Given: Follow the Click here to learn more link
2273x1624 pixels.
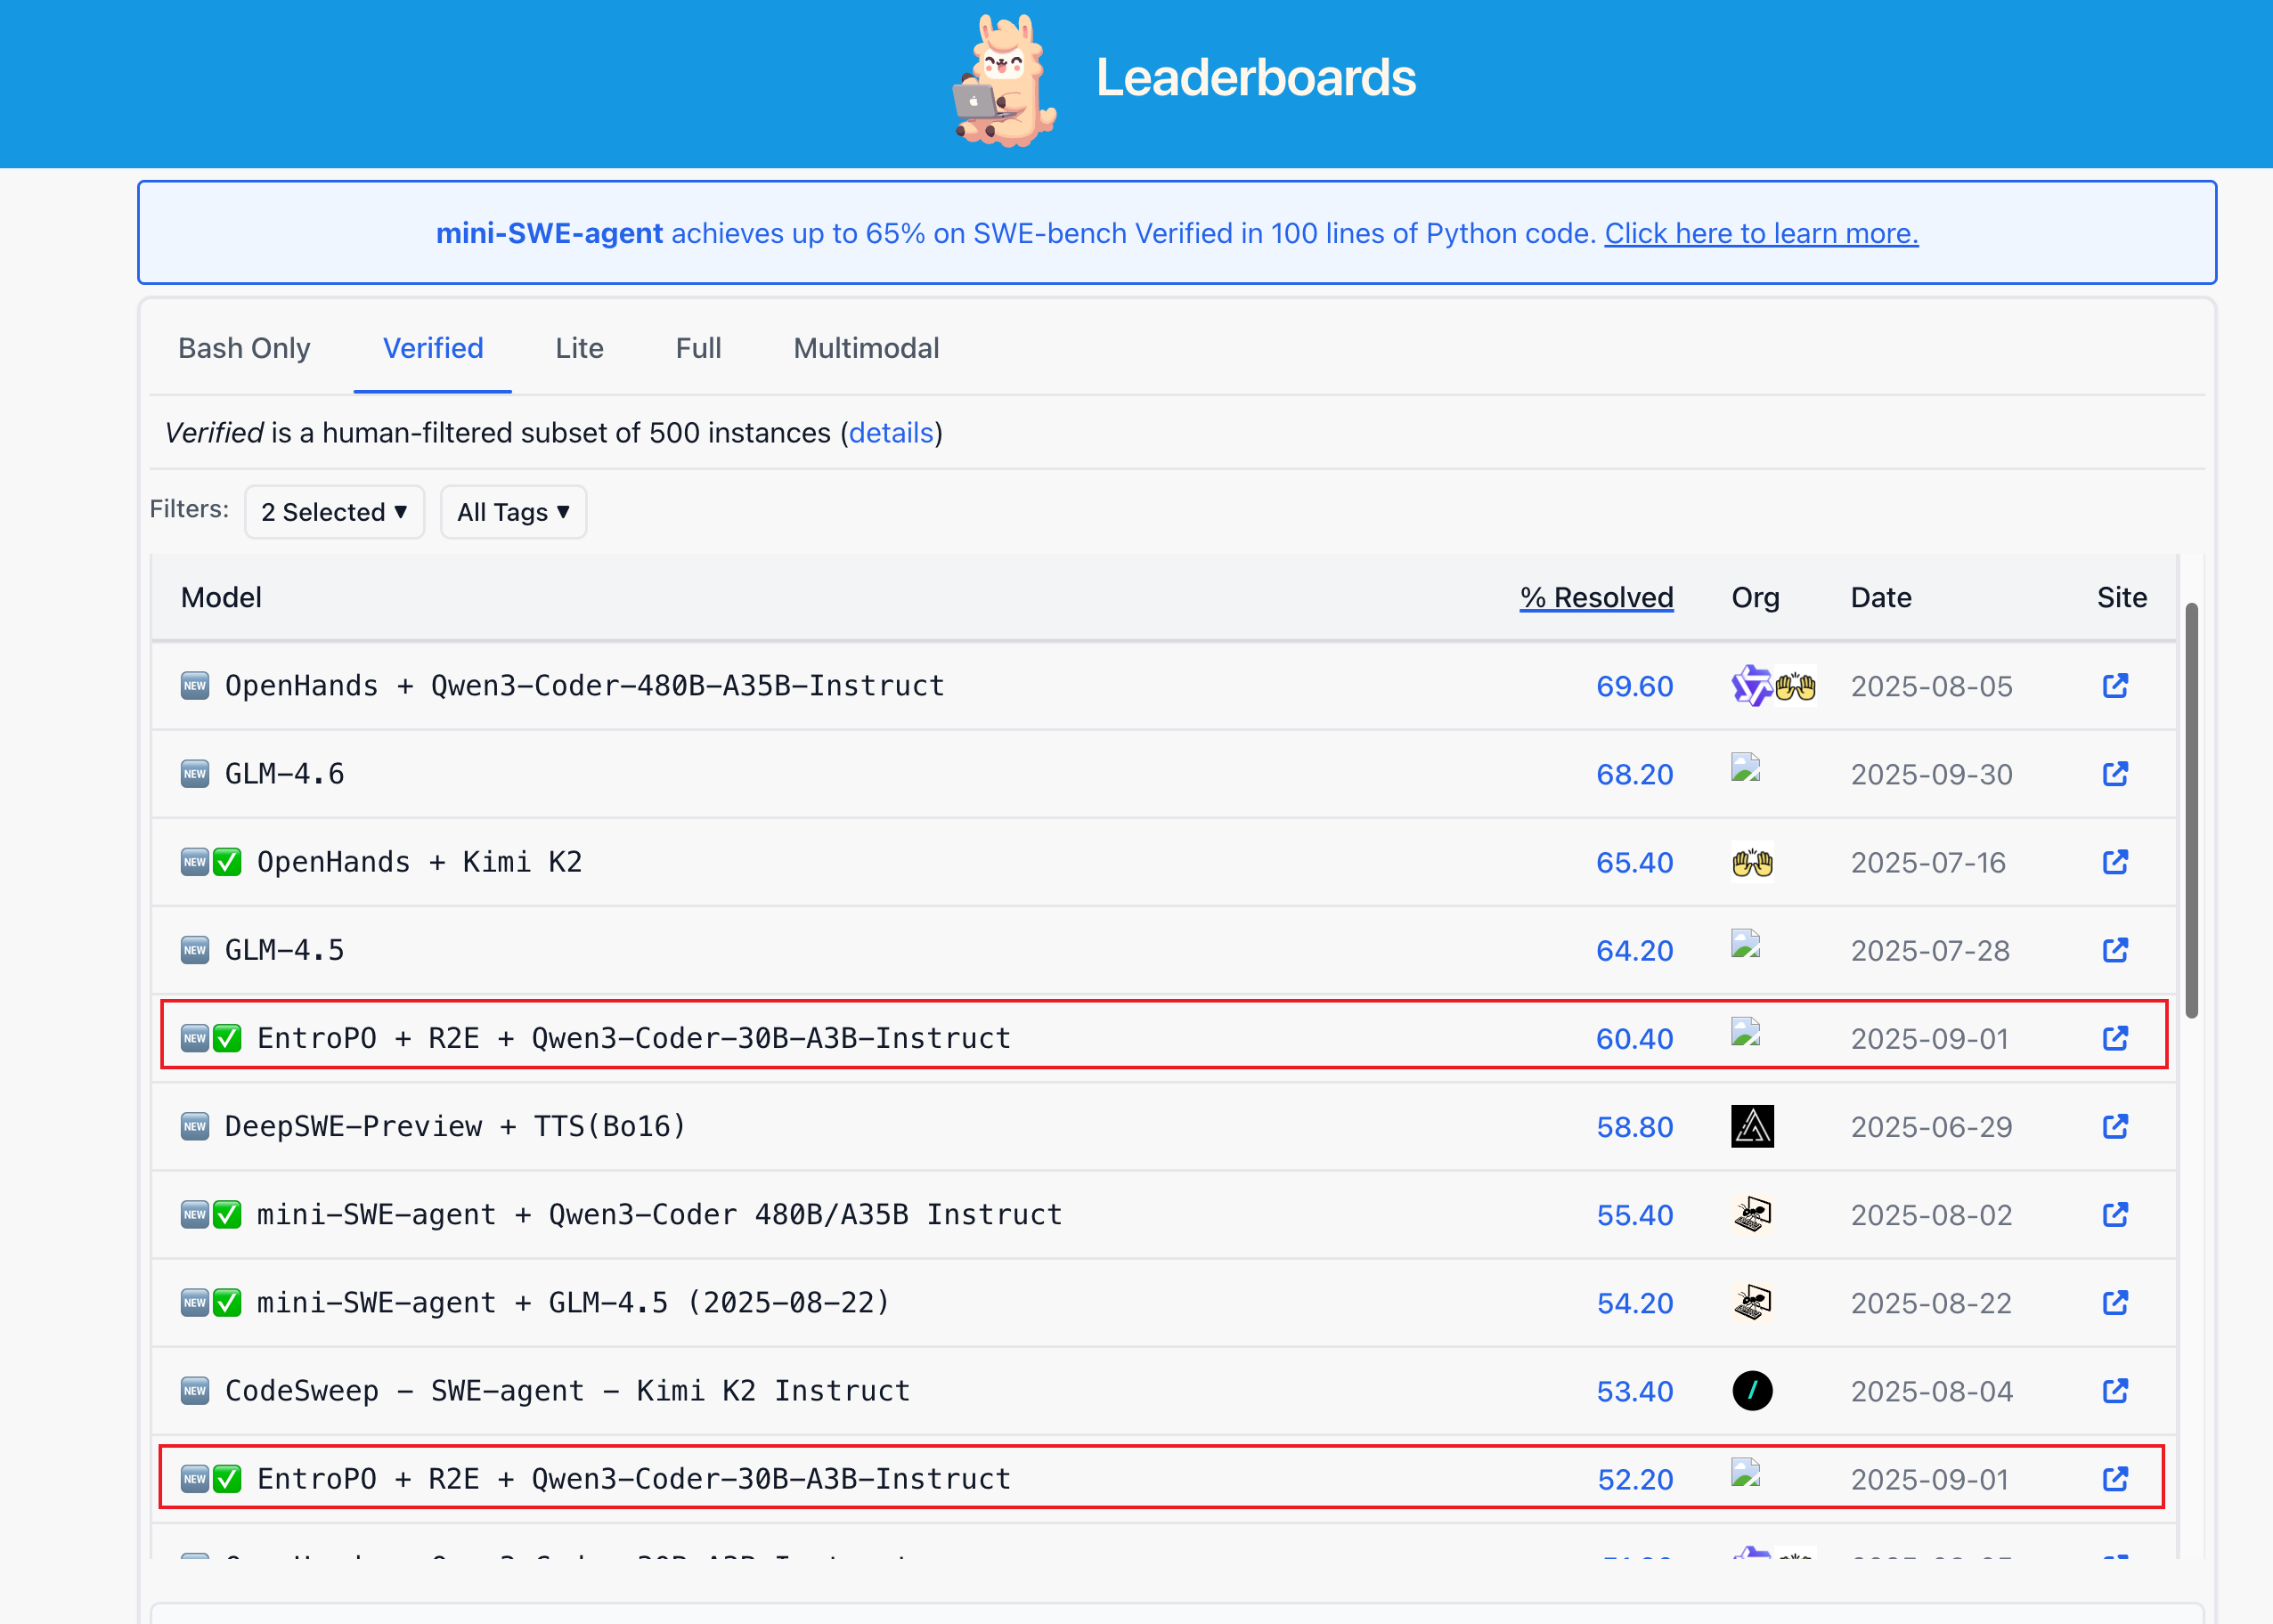Looking at the screenshot, I should [1762, 233].
